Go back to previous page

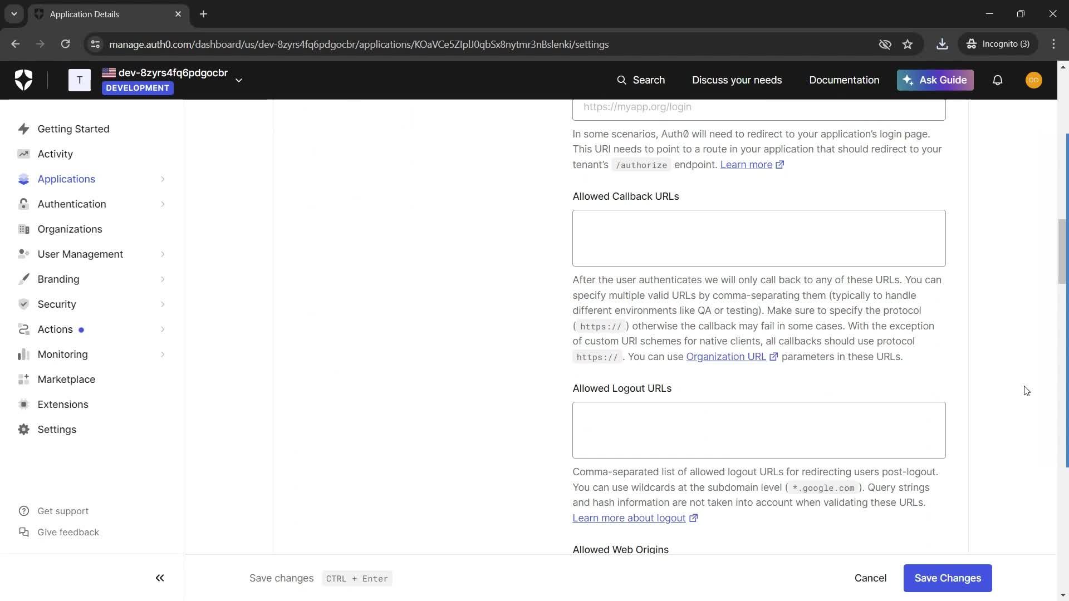pyautogui.click(x=16, y=45)
